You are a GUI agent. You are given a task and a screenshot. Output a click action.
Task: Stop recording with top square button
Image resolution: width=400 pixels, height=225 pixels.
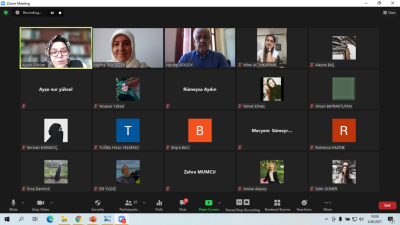coord(60,12)
